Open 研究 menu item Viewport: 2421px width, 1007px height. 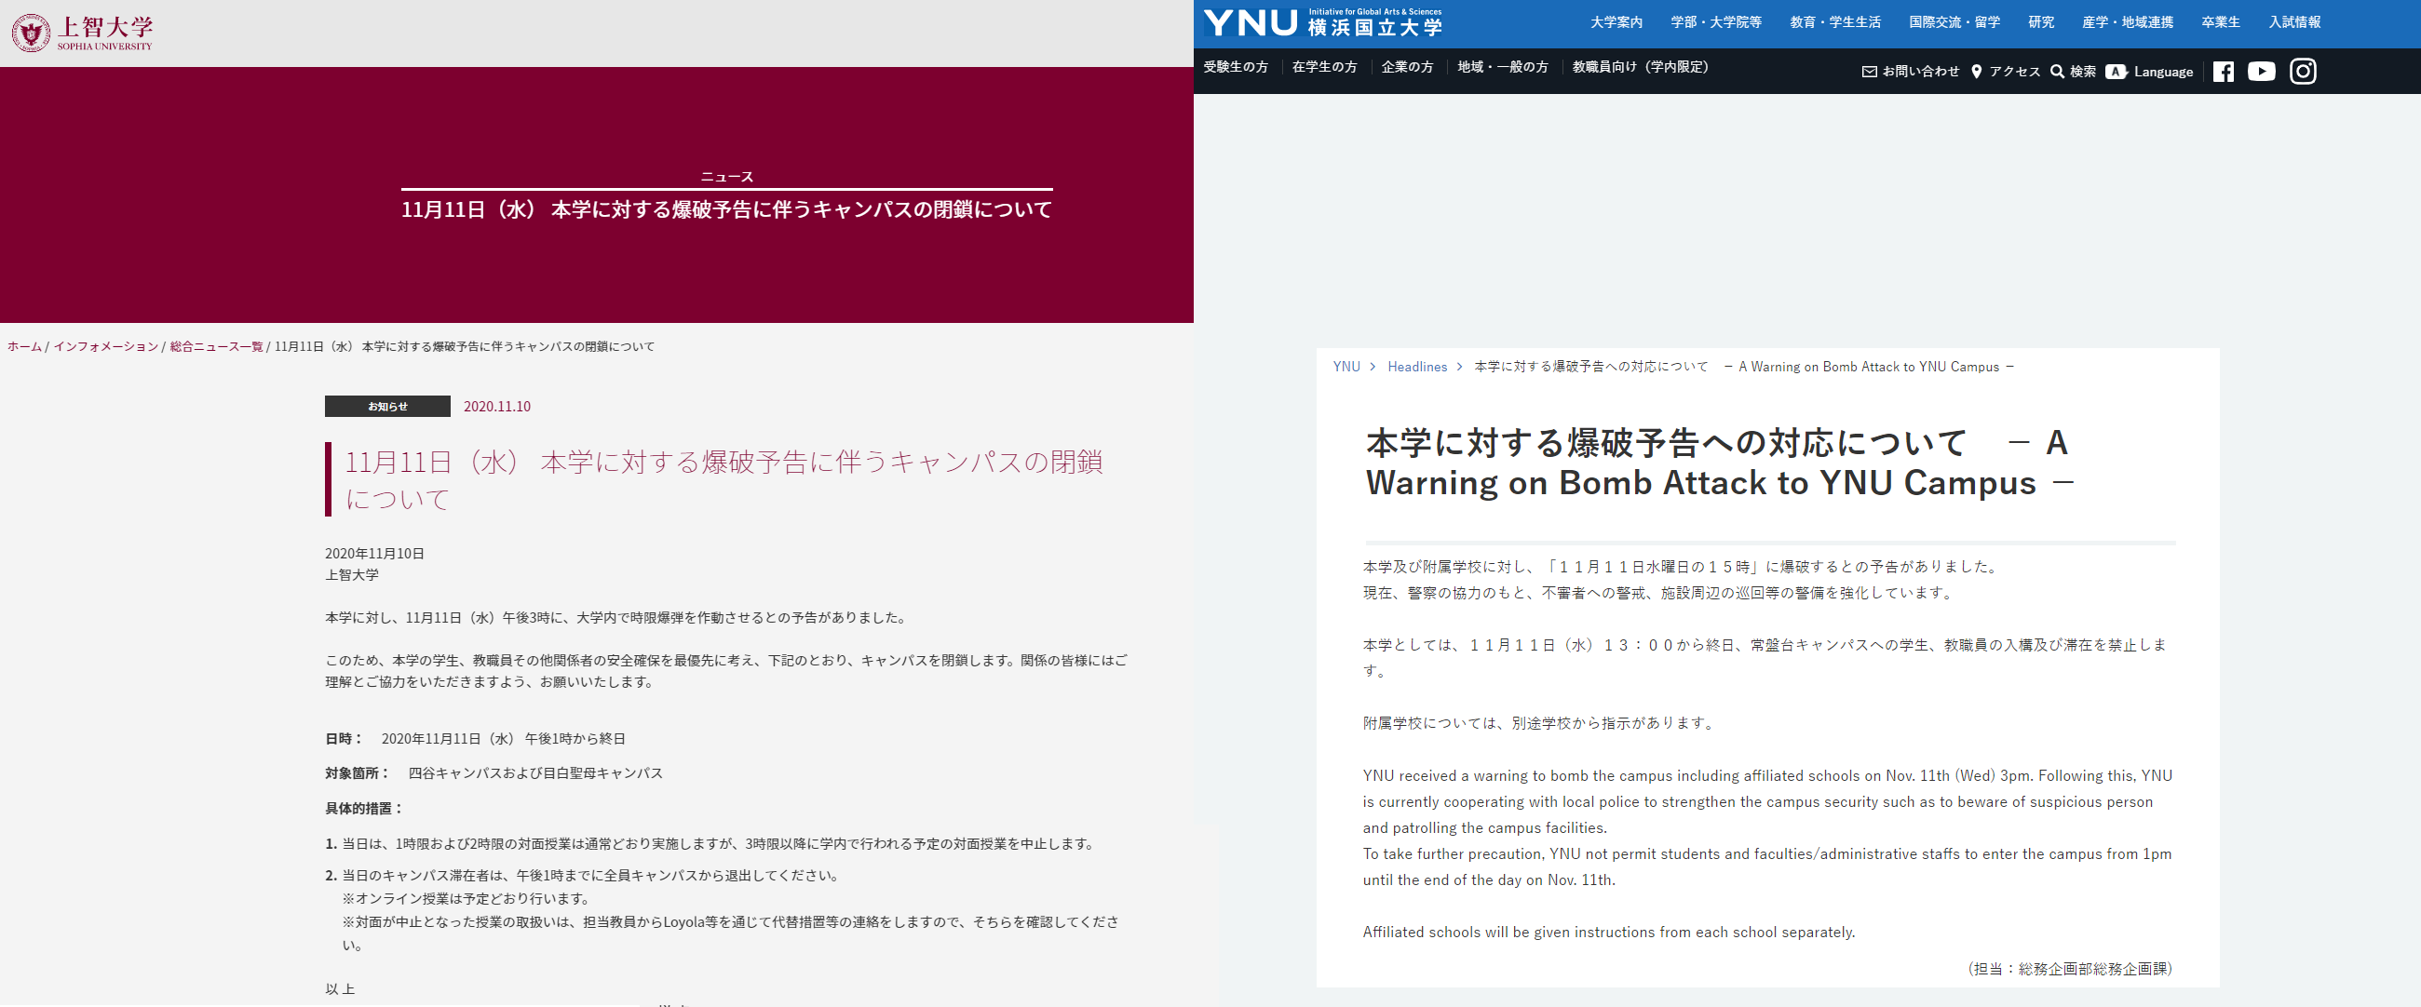[2041, 22]
